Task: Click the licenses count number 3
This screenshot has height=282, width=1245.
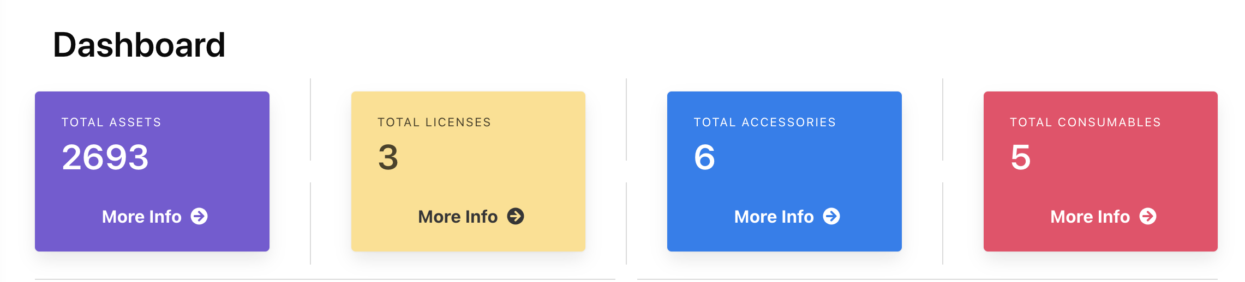Action: coord(388,157)
